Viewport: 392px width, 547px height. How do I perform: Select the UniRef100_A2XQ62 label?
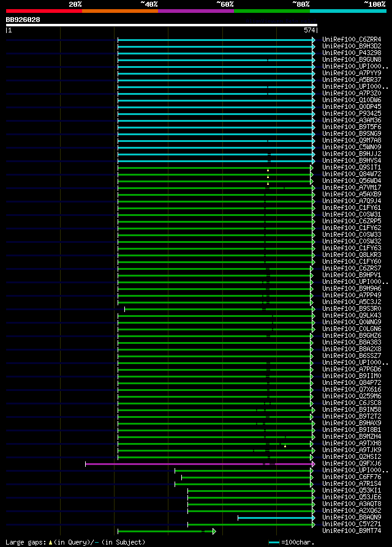pyautogui.click(x=352, y=511)
